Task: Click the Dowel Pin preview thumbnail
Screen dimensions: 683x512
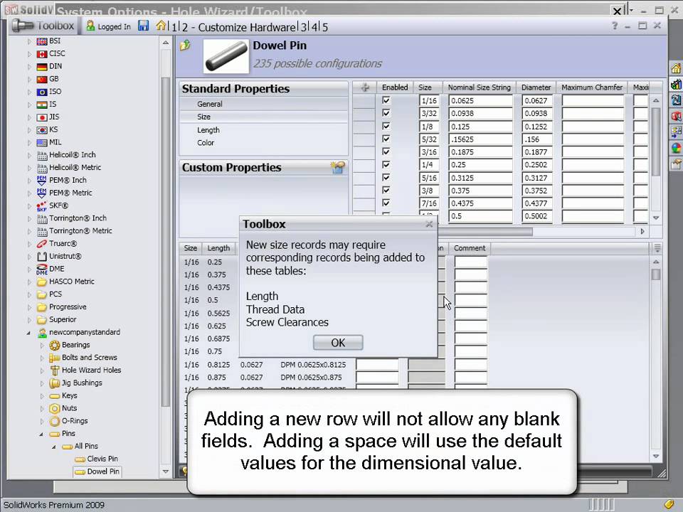Action: pyautogui.click(x=226, y=56)
